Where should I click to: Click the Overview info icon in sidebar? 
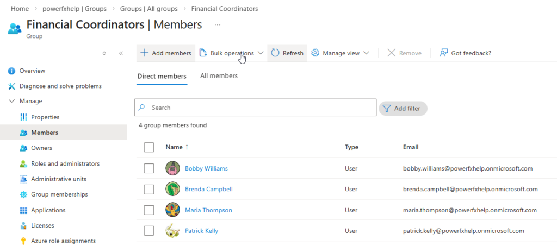[11, 71]
